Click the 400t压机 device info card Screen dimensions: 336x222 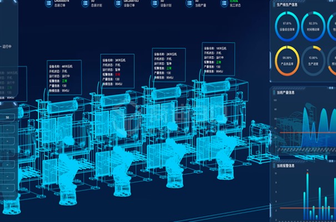(x=64, y=78)
